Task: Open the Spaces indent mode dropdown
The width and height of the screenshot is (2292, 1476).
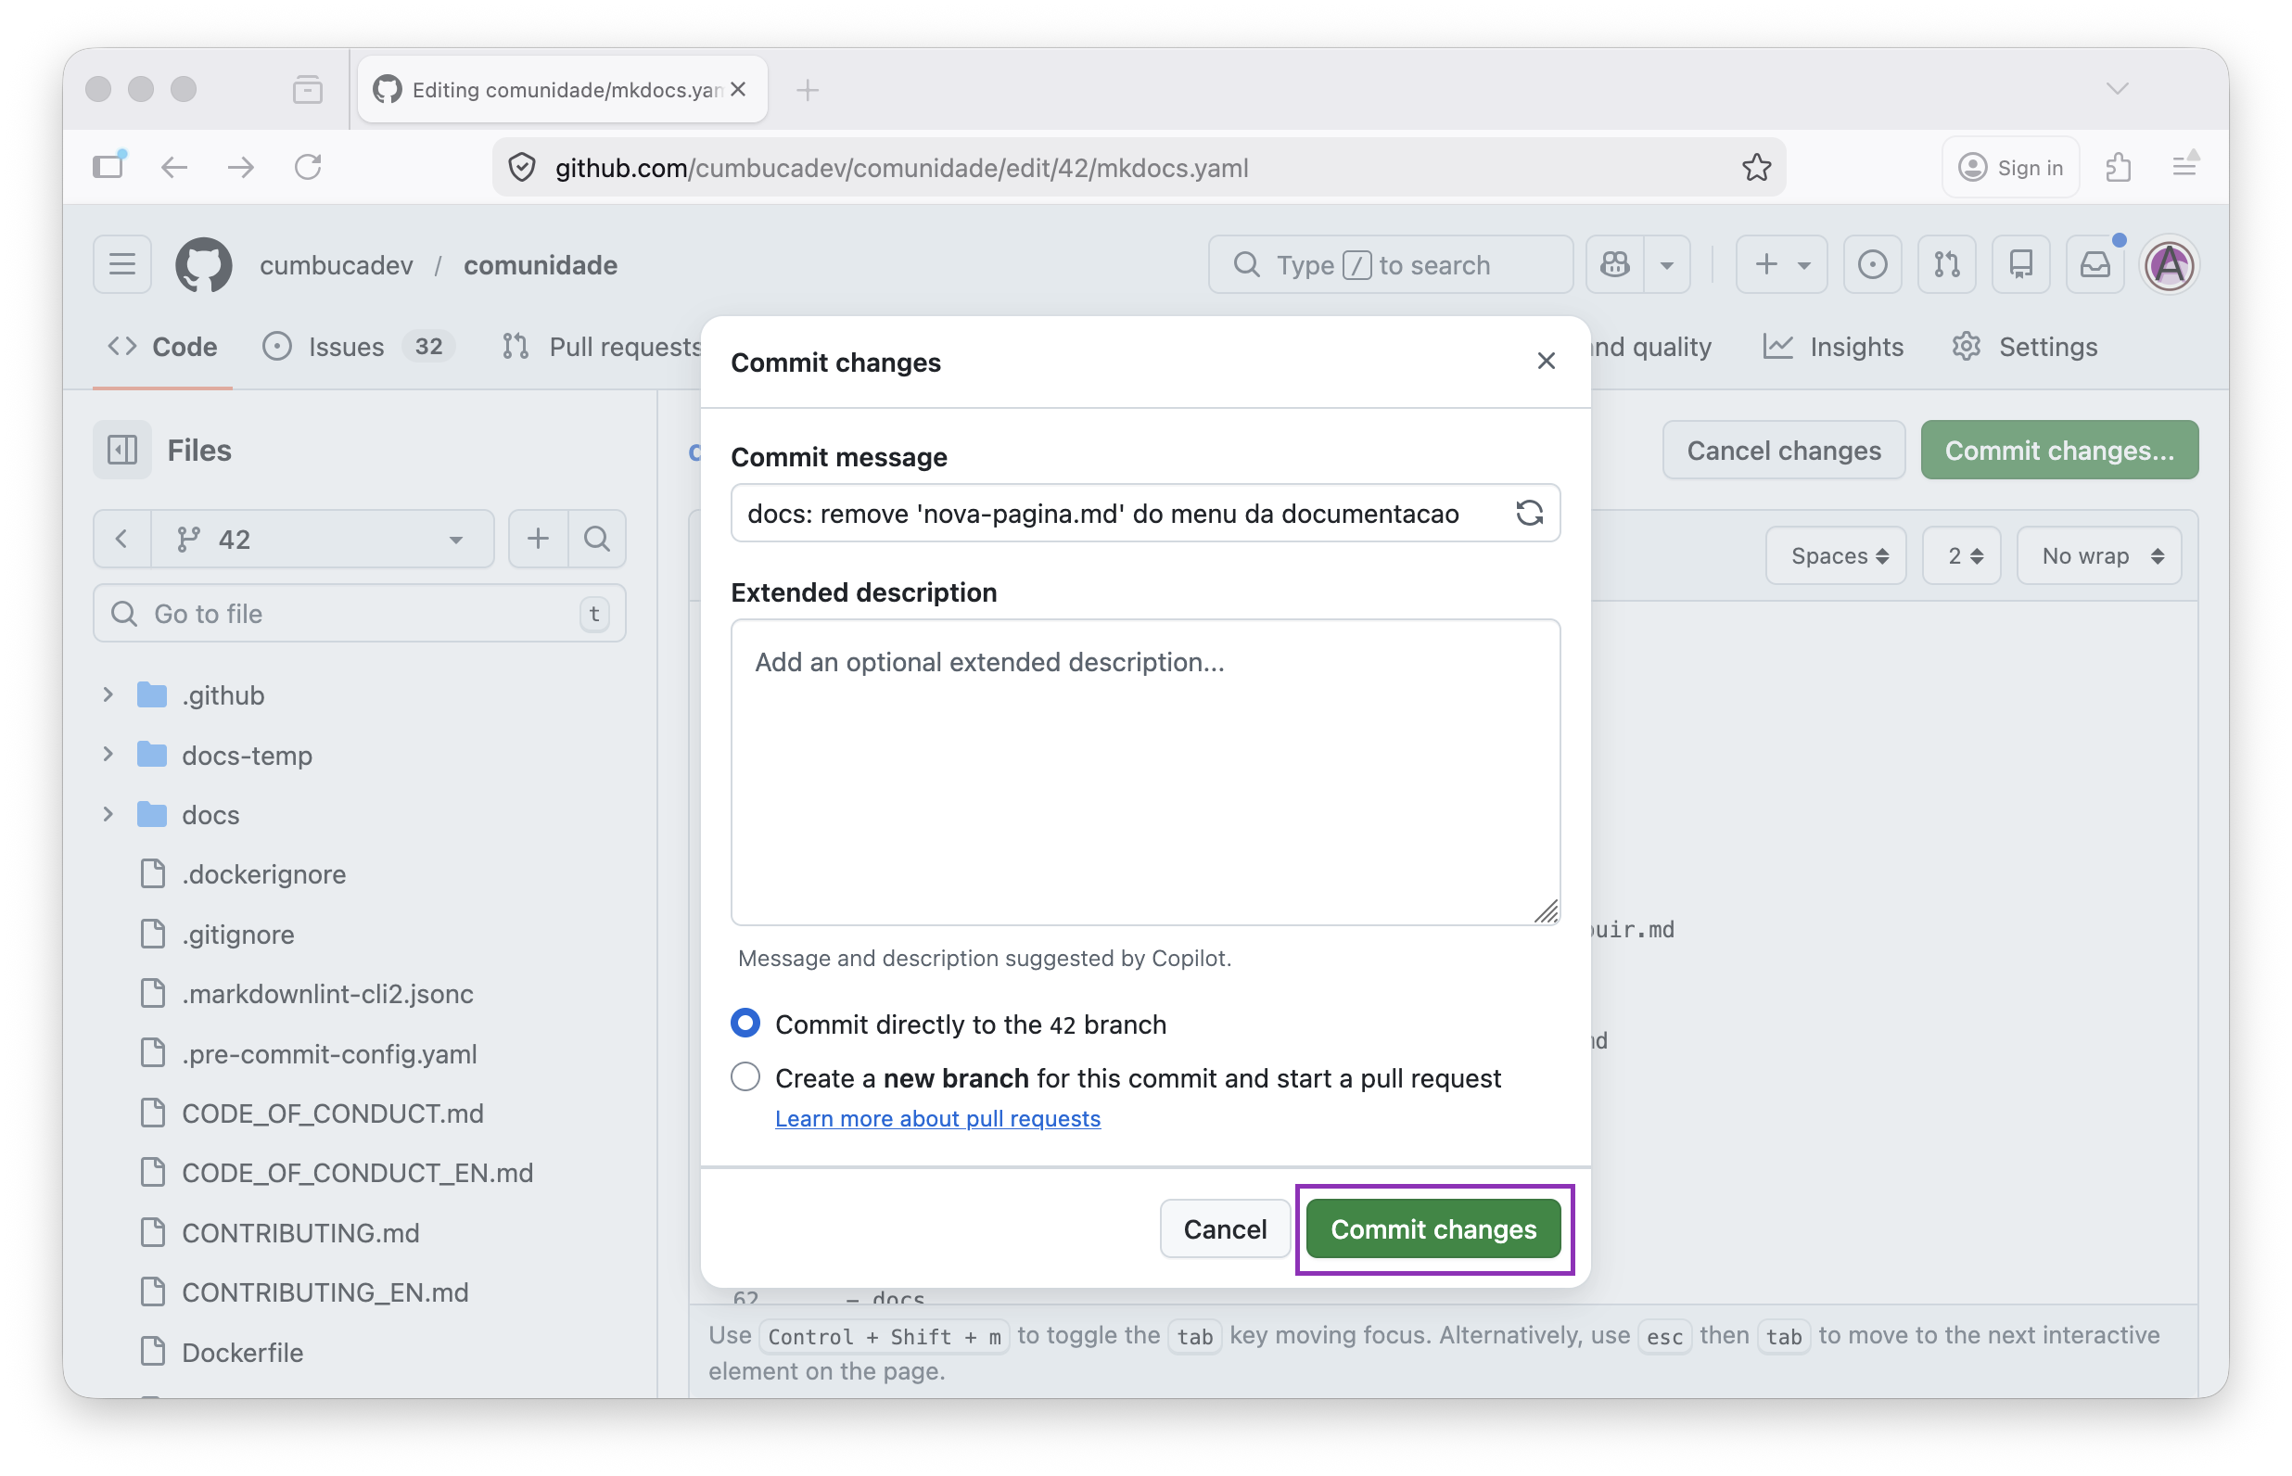Action: (1837, 556)
